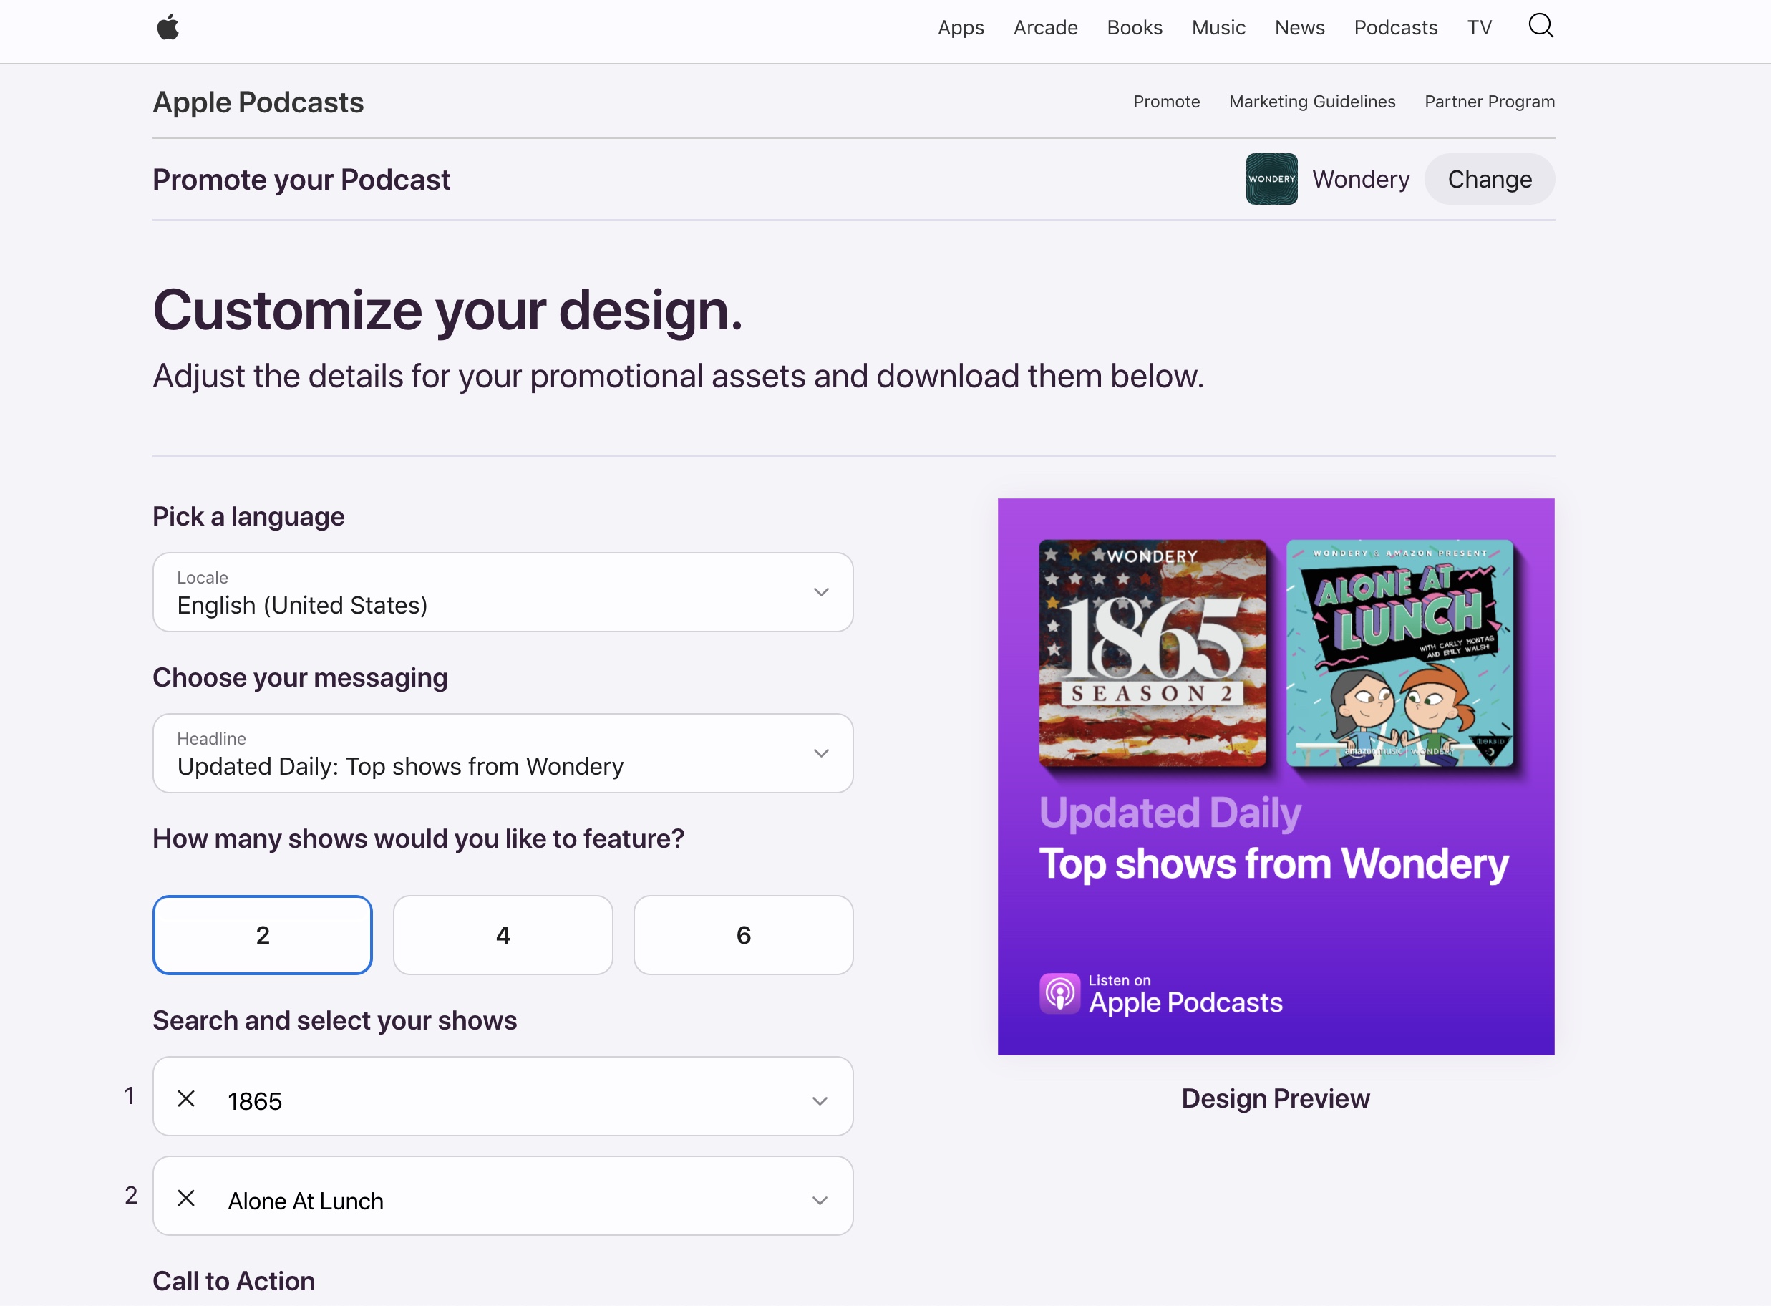The image size is (1771, 1306).
Task: Click the 1865 show name field
Action: (x=503, y=1096)
